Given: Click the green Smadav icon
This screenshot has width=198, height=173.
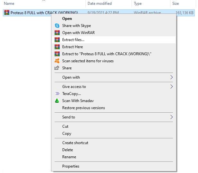Looking at the screenshot, I should [57, 101].
